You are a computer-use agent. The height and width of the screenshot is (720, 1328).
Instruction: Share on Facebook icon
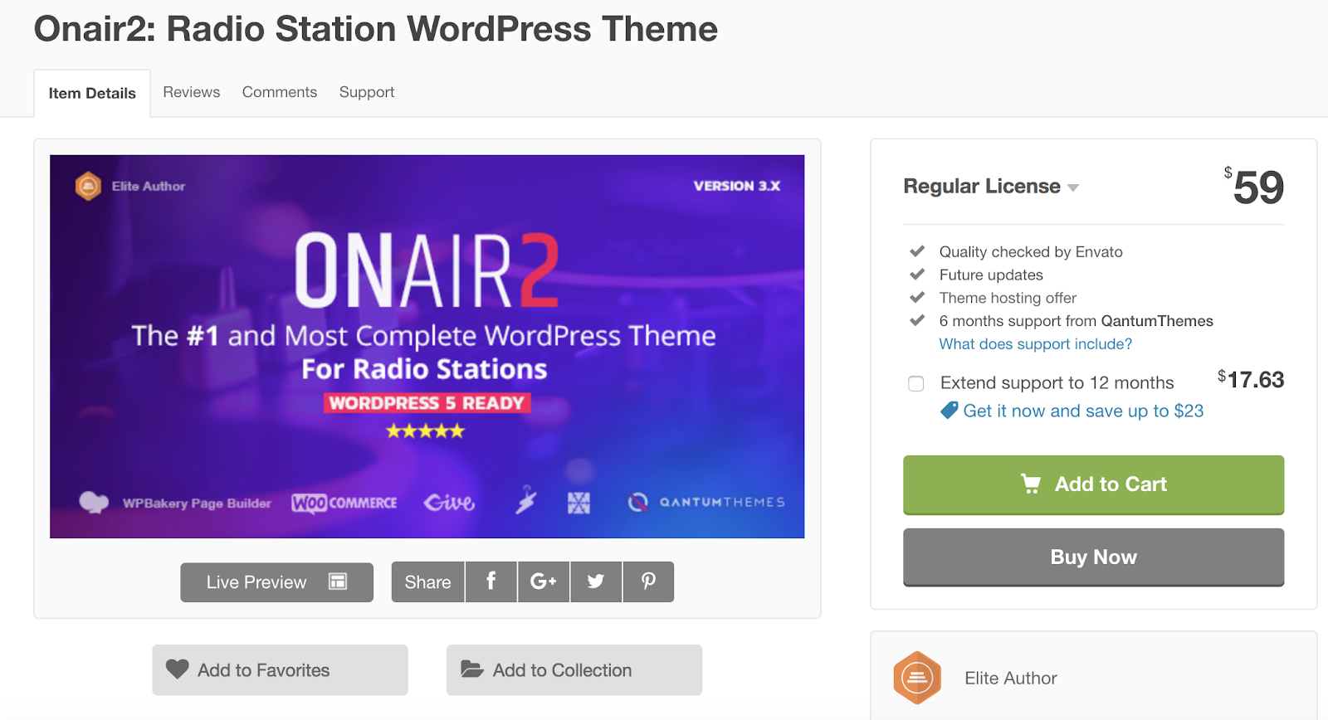point(491,581)
